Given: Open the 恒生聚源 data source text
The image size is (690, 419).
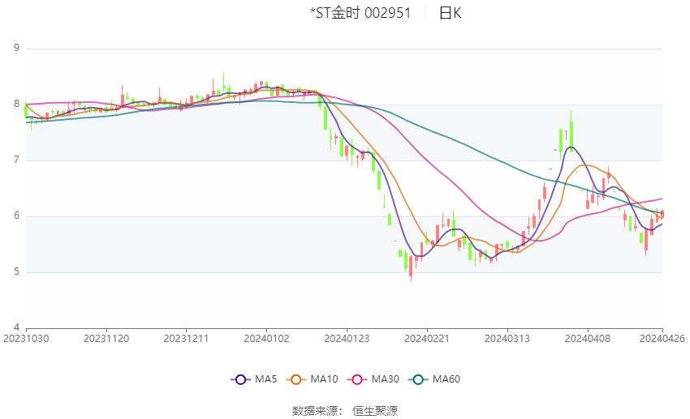Looking at the screenshot, I should (375, 411).
